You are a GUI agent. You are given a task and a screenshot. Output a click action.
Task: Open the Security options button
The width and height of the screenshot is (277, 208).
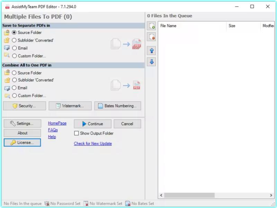coord(25,106)
